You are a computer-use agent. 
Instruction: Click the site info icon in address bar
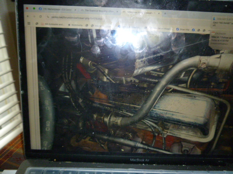pyautogui.click(x=47, y=17)
